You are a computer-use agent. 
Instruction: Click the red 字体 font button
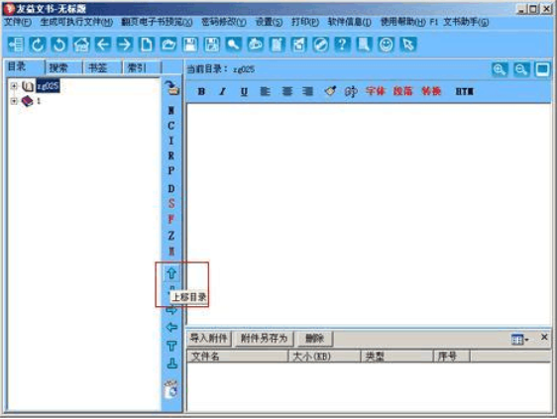click(375, 91)
